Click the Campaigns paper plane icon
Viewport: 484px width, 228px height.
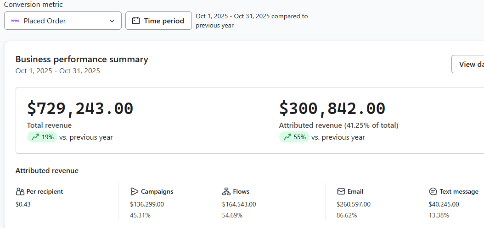134,191
